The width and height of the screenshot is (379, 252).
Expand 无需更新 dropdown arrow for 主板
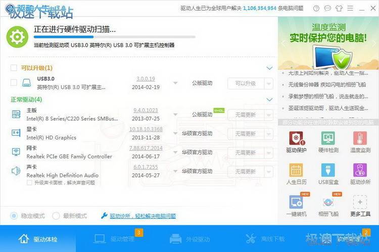(269, 115)
